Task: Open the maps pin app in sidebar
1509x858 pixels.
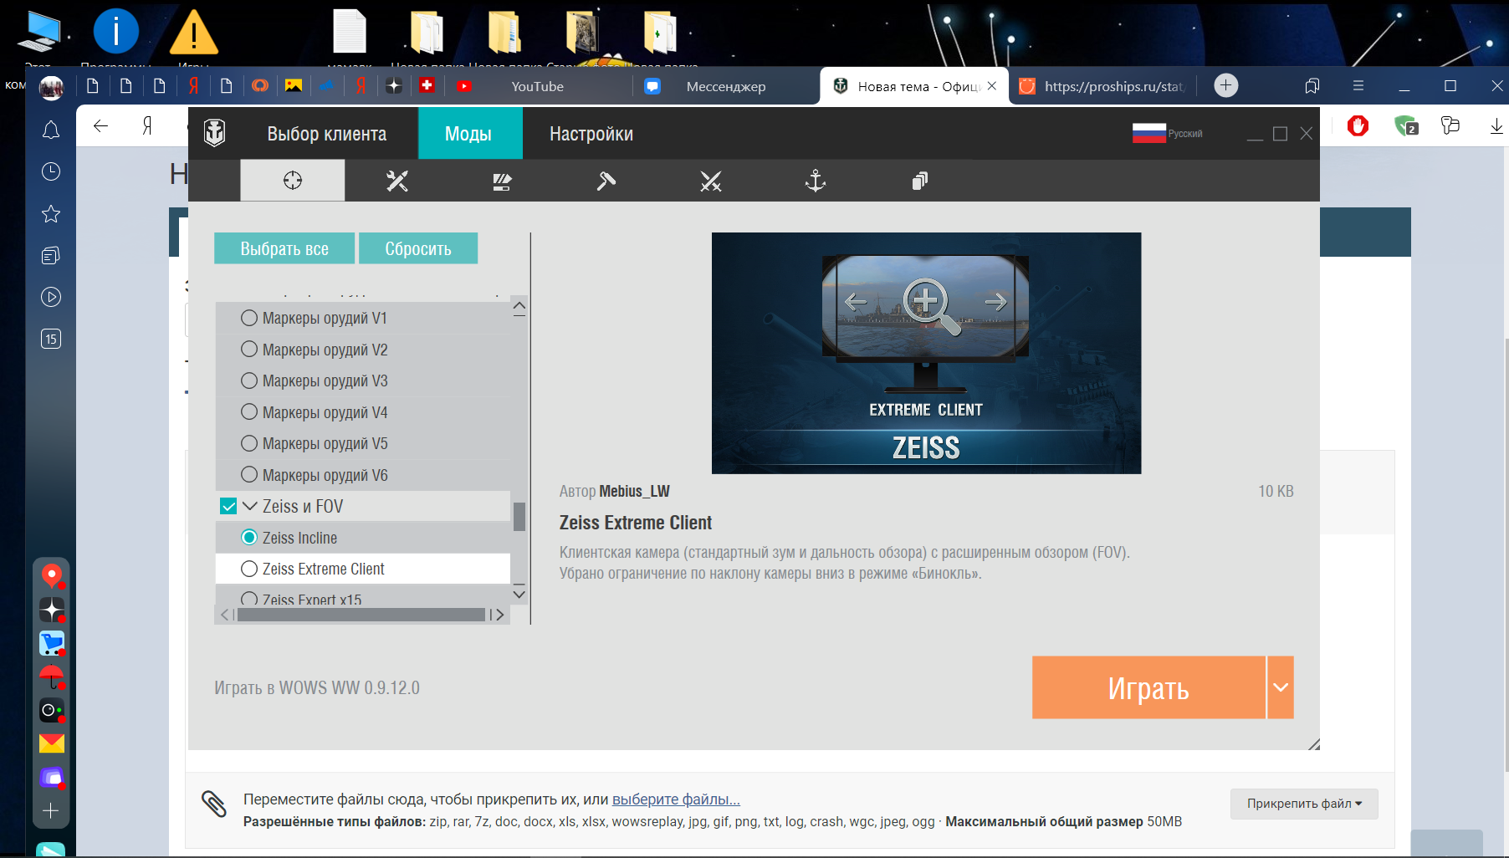Action: click(52, 575)
